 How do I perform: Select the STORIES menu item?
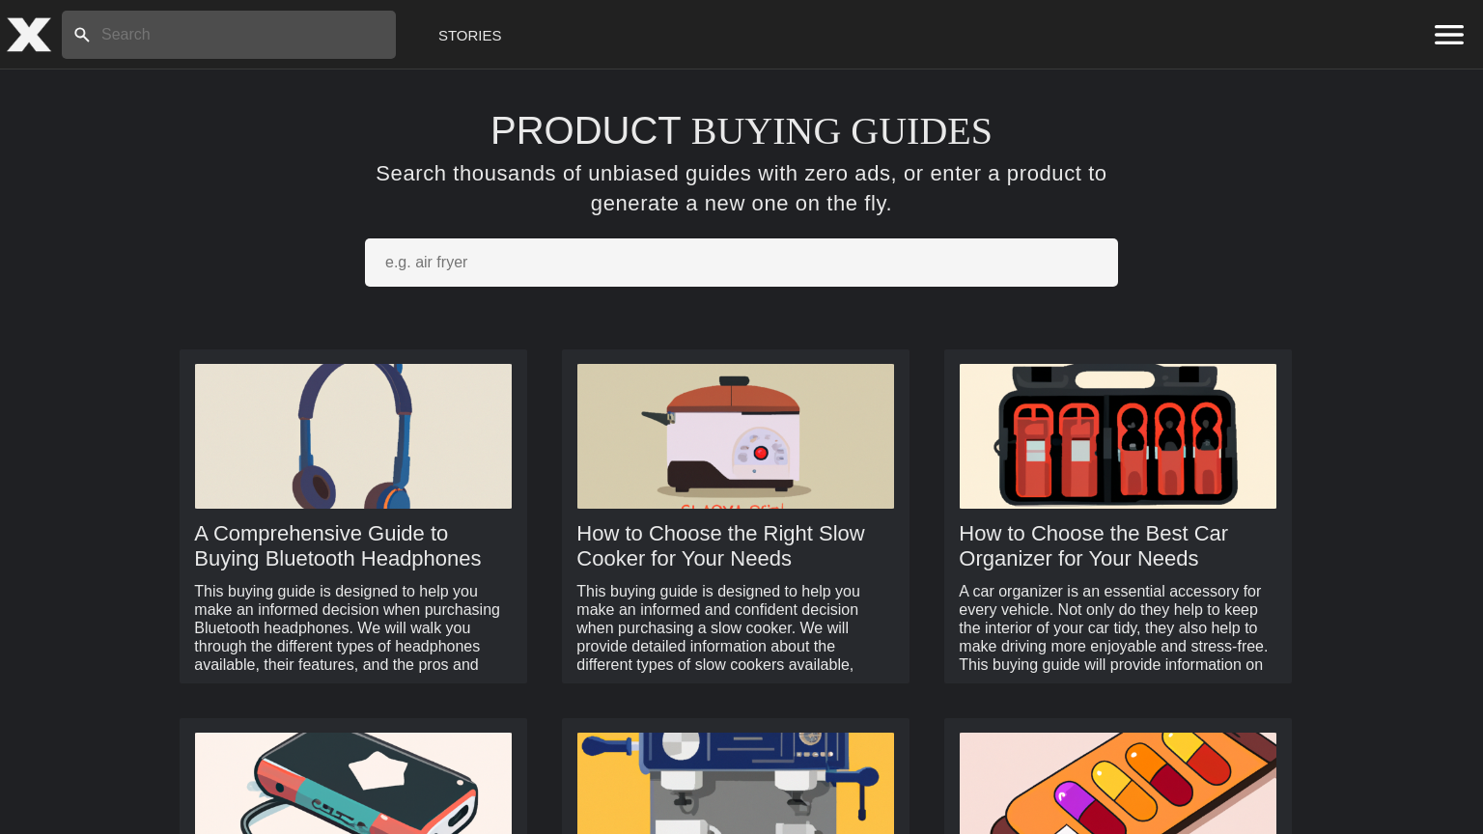click(469, 35)
